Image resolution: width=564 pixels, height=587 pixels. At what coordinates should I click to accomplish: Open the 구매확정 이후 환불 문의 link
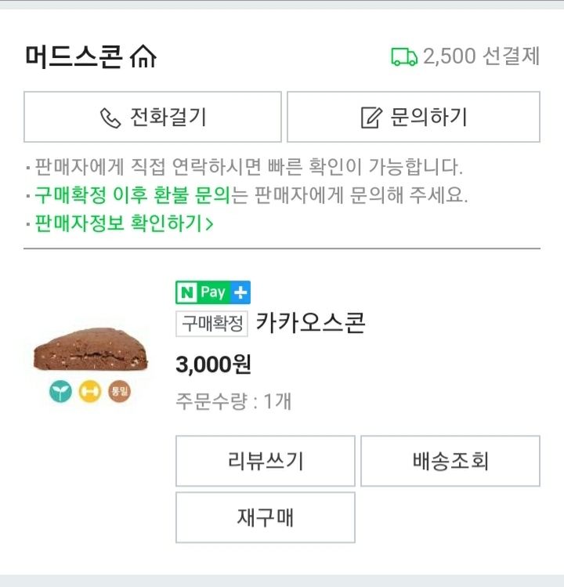tap(132, 195)
